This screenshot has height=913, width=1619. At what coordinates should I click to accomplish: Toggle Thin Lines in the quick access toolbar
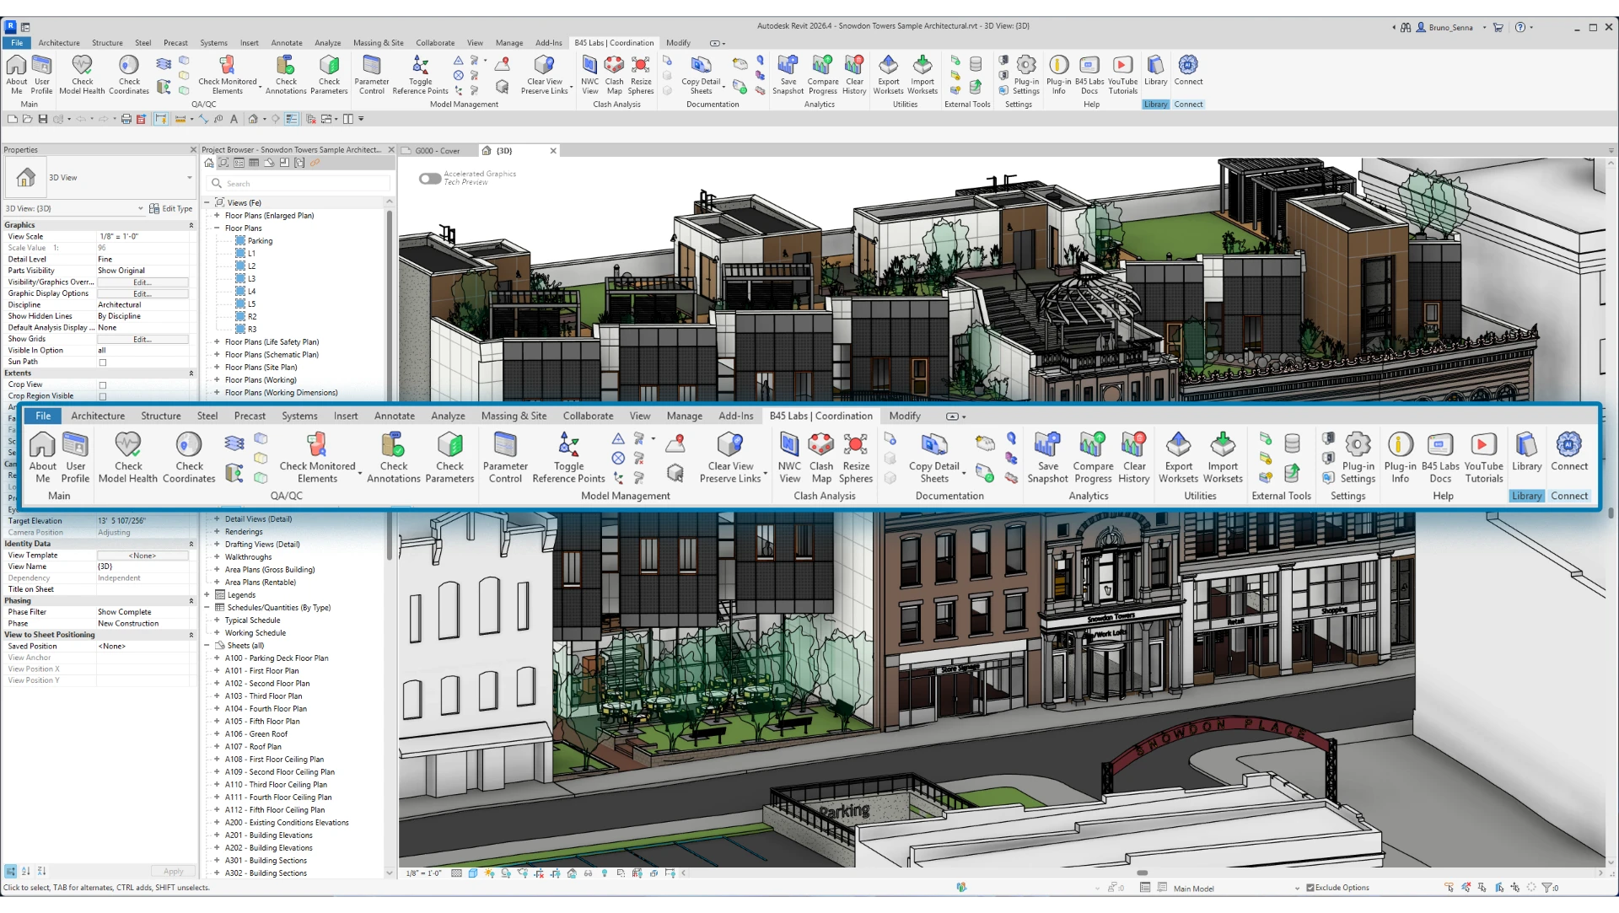[x=292, y=120]
